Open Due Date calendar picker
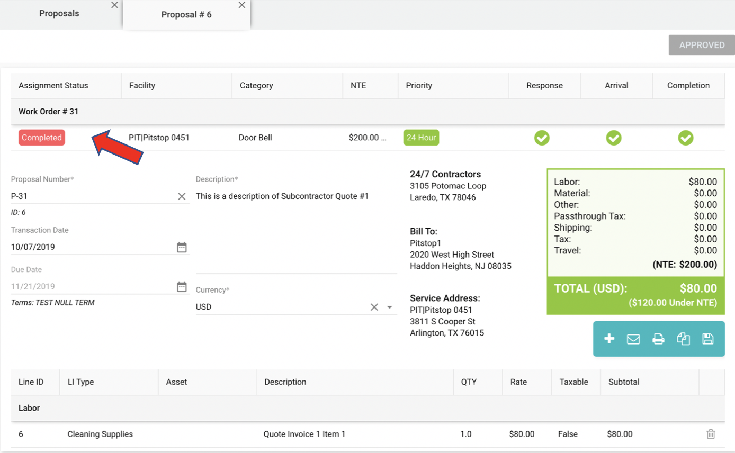Image resolution: width=735 pixels, height=453 pixels. tap(182, 287)
